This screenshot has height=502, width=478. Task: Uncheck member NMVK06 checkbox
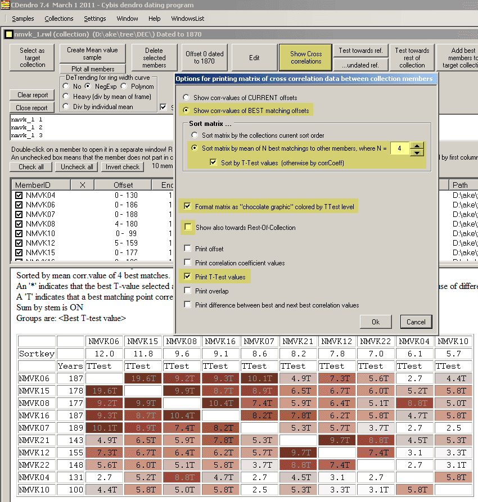tap(19, 205)
